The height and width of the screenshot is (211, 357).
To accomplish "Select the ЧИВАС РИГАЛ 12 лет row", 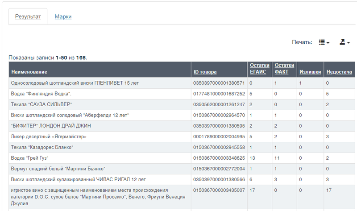I will point(182,179).
